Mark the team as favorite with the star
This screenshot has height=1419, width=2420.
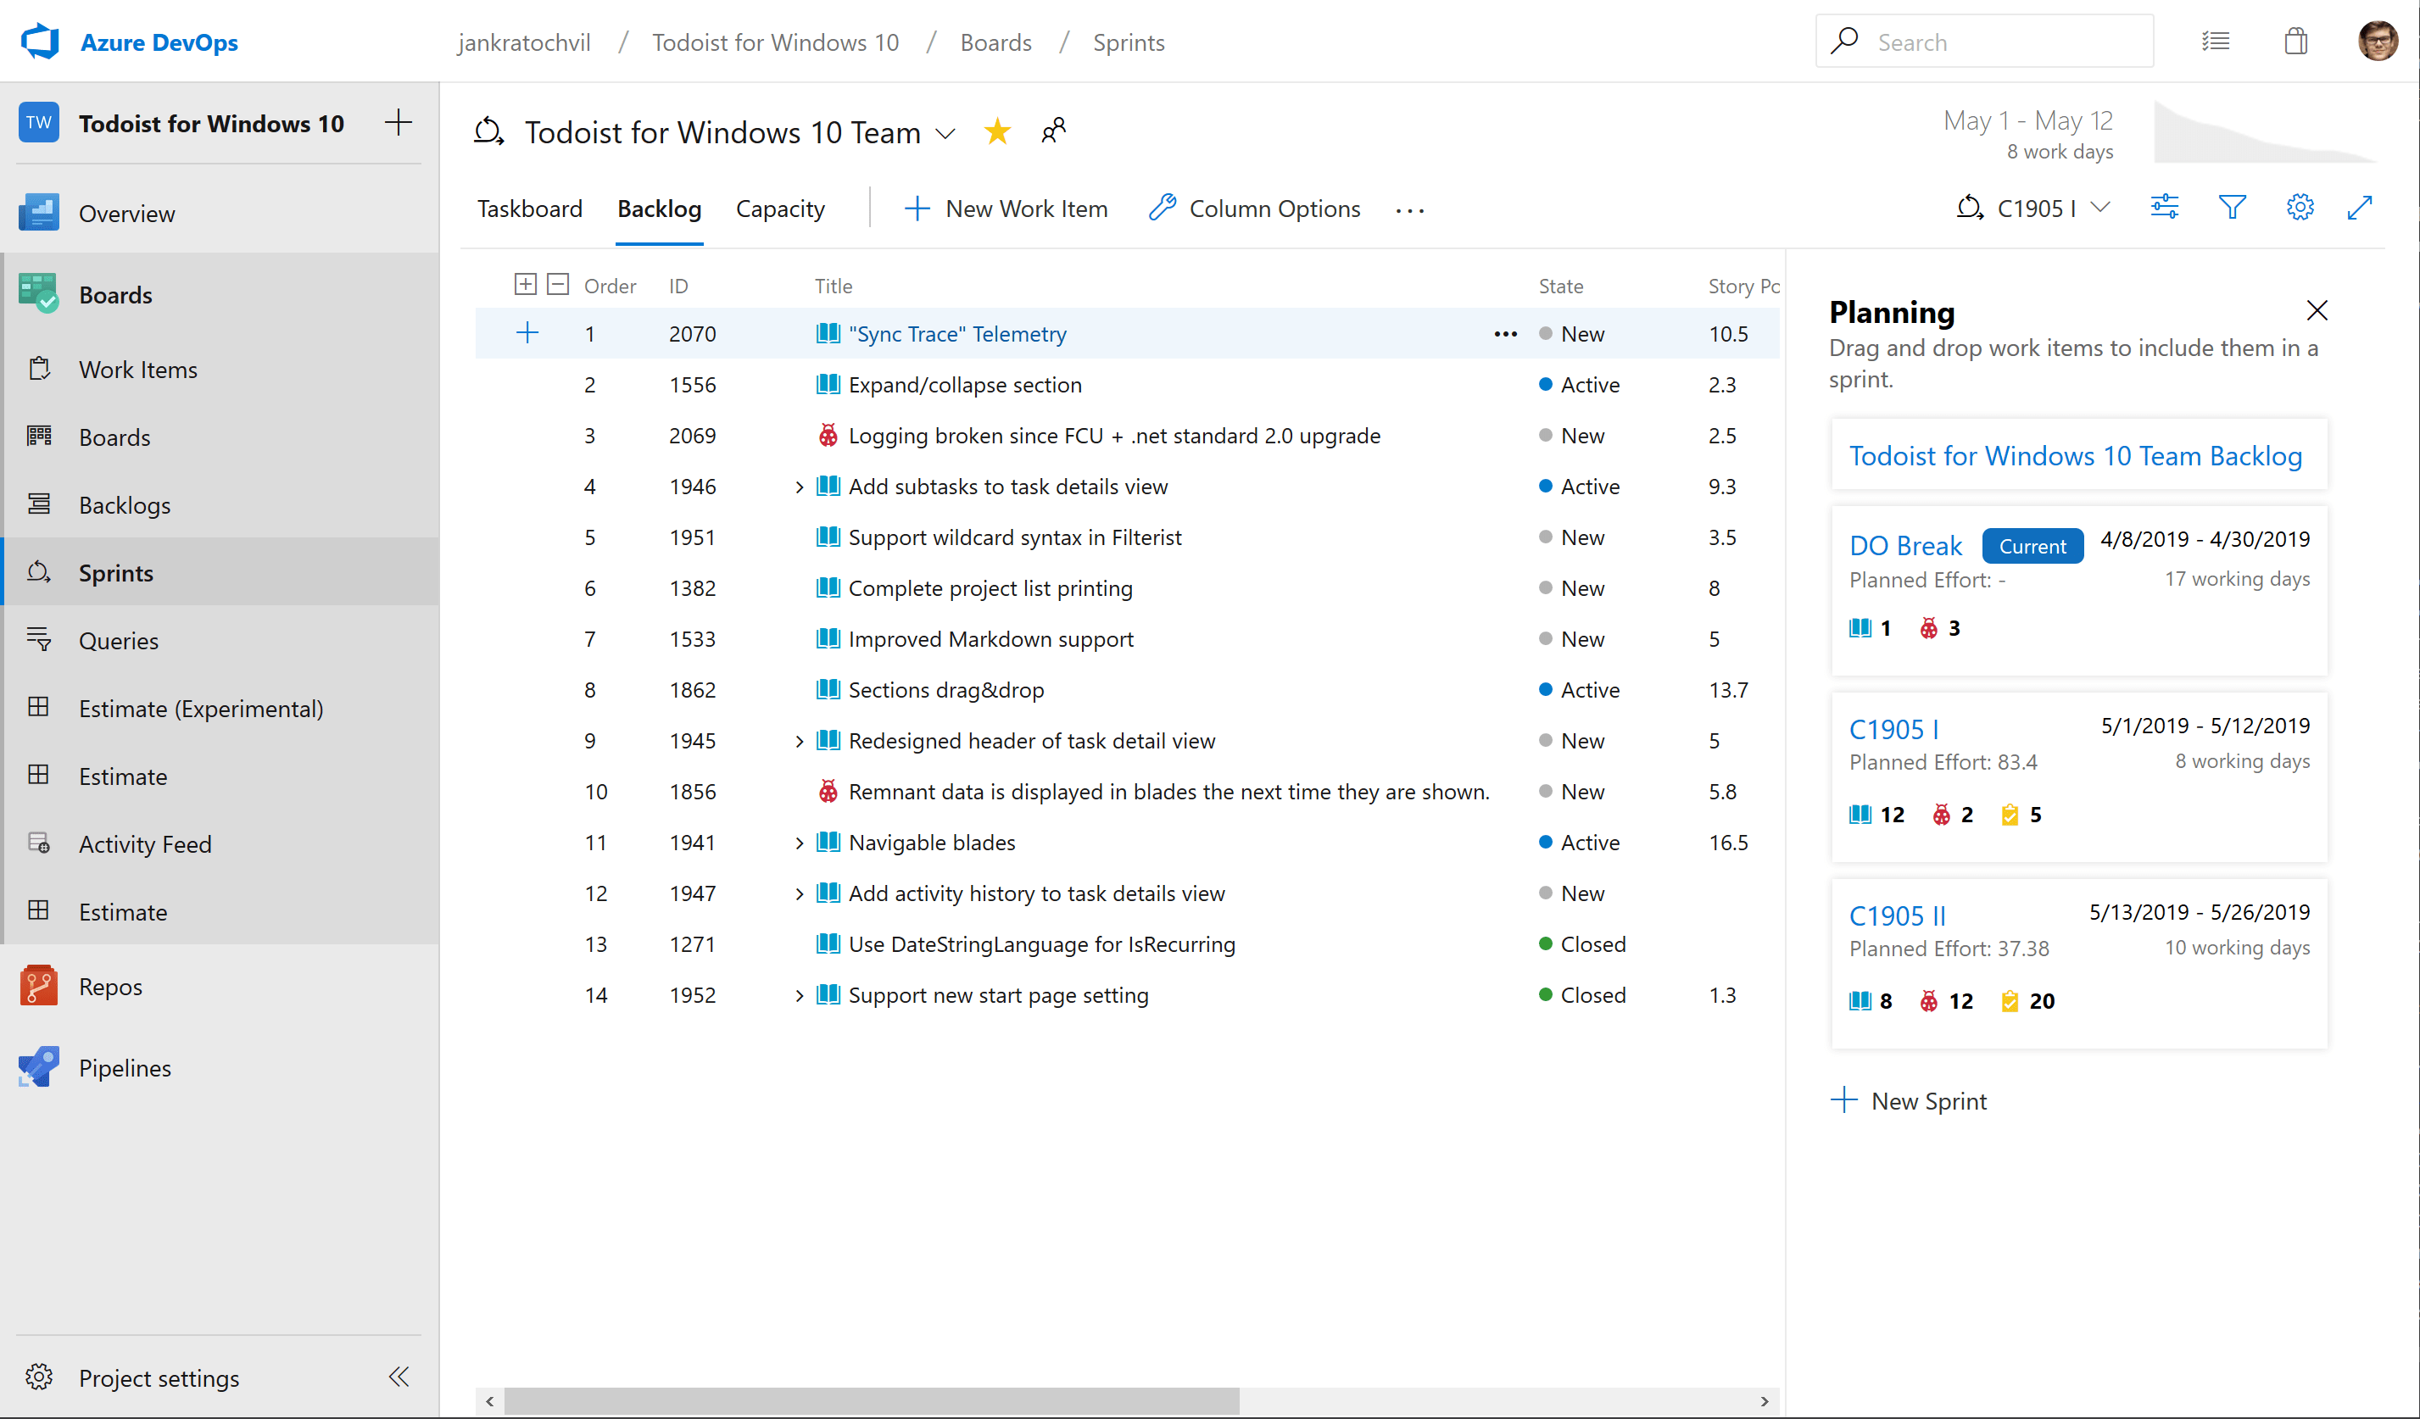click(x=998, y=131)
